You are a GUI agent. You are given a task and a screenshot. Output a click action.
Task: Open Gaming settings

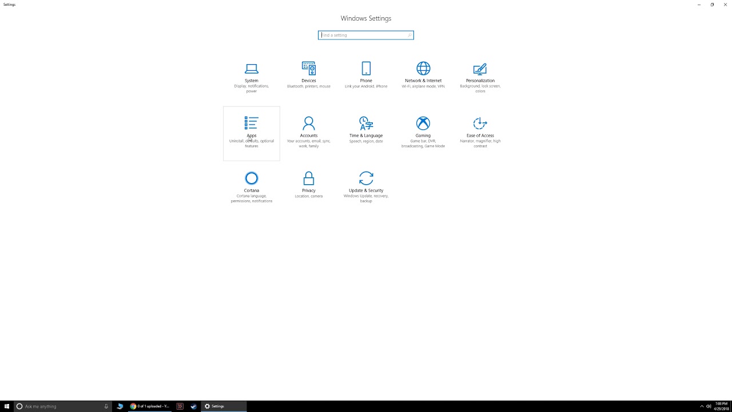(x=423, y=132)
